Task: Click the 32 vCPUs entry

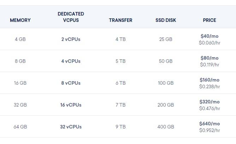Action: 71,127
